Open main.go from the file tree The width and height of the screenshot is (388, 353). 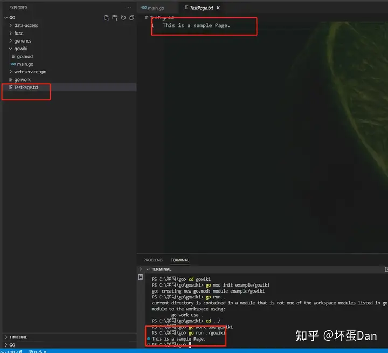pos(25,64)
